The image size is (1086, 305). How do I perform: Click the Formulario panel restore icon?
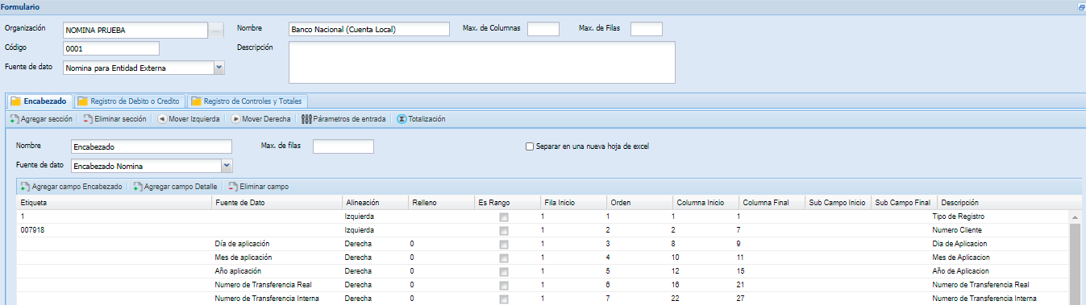[1081, 6]
